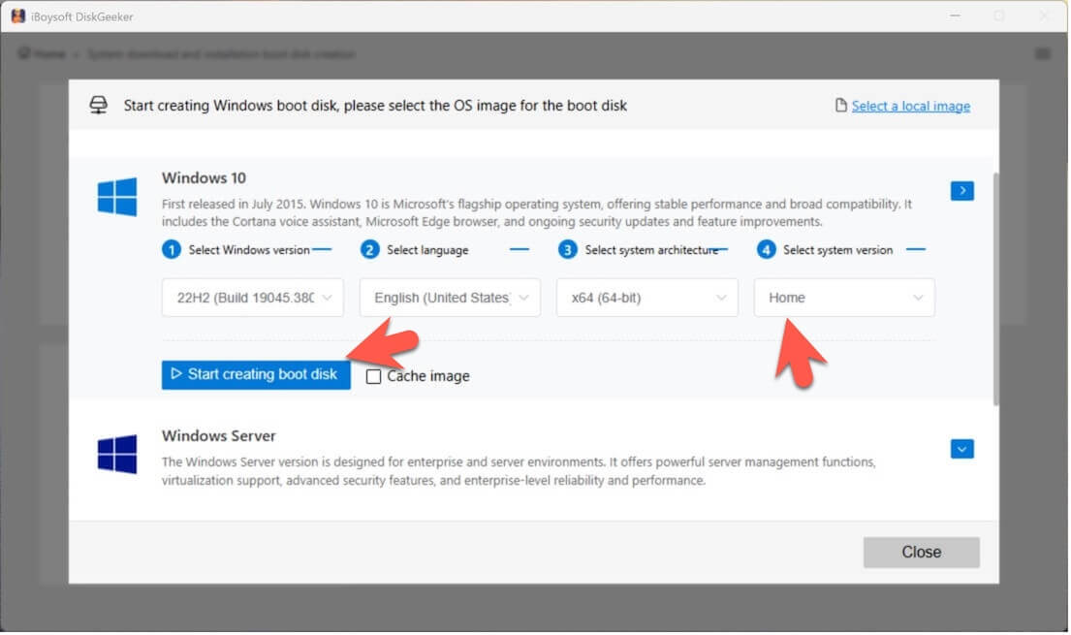1071x635 pixels.
Task: Click the Windows Server heading text
Action: 219,435
